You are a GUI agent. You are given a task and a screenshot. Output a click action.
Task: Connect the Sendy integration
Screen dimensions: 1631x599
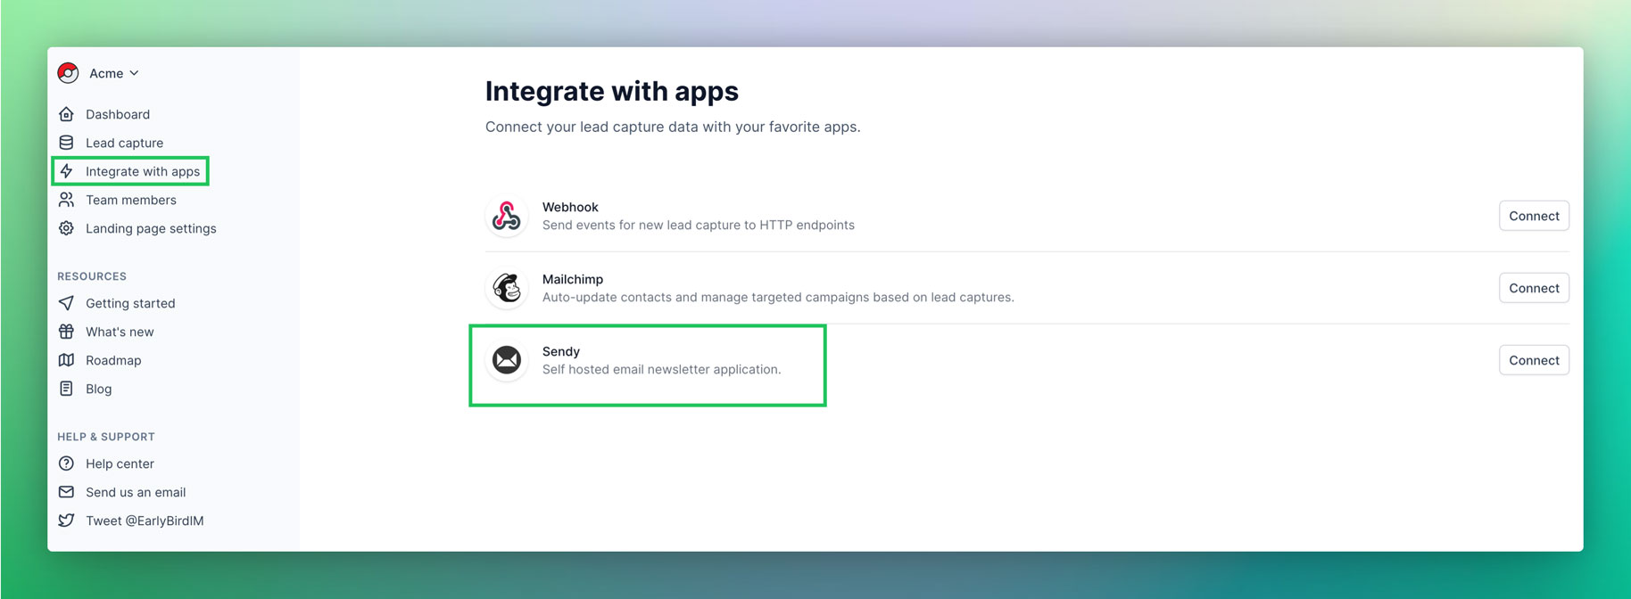[1534, 360]
